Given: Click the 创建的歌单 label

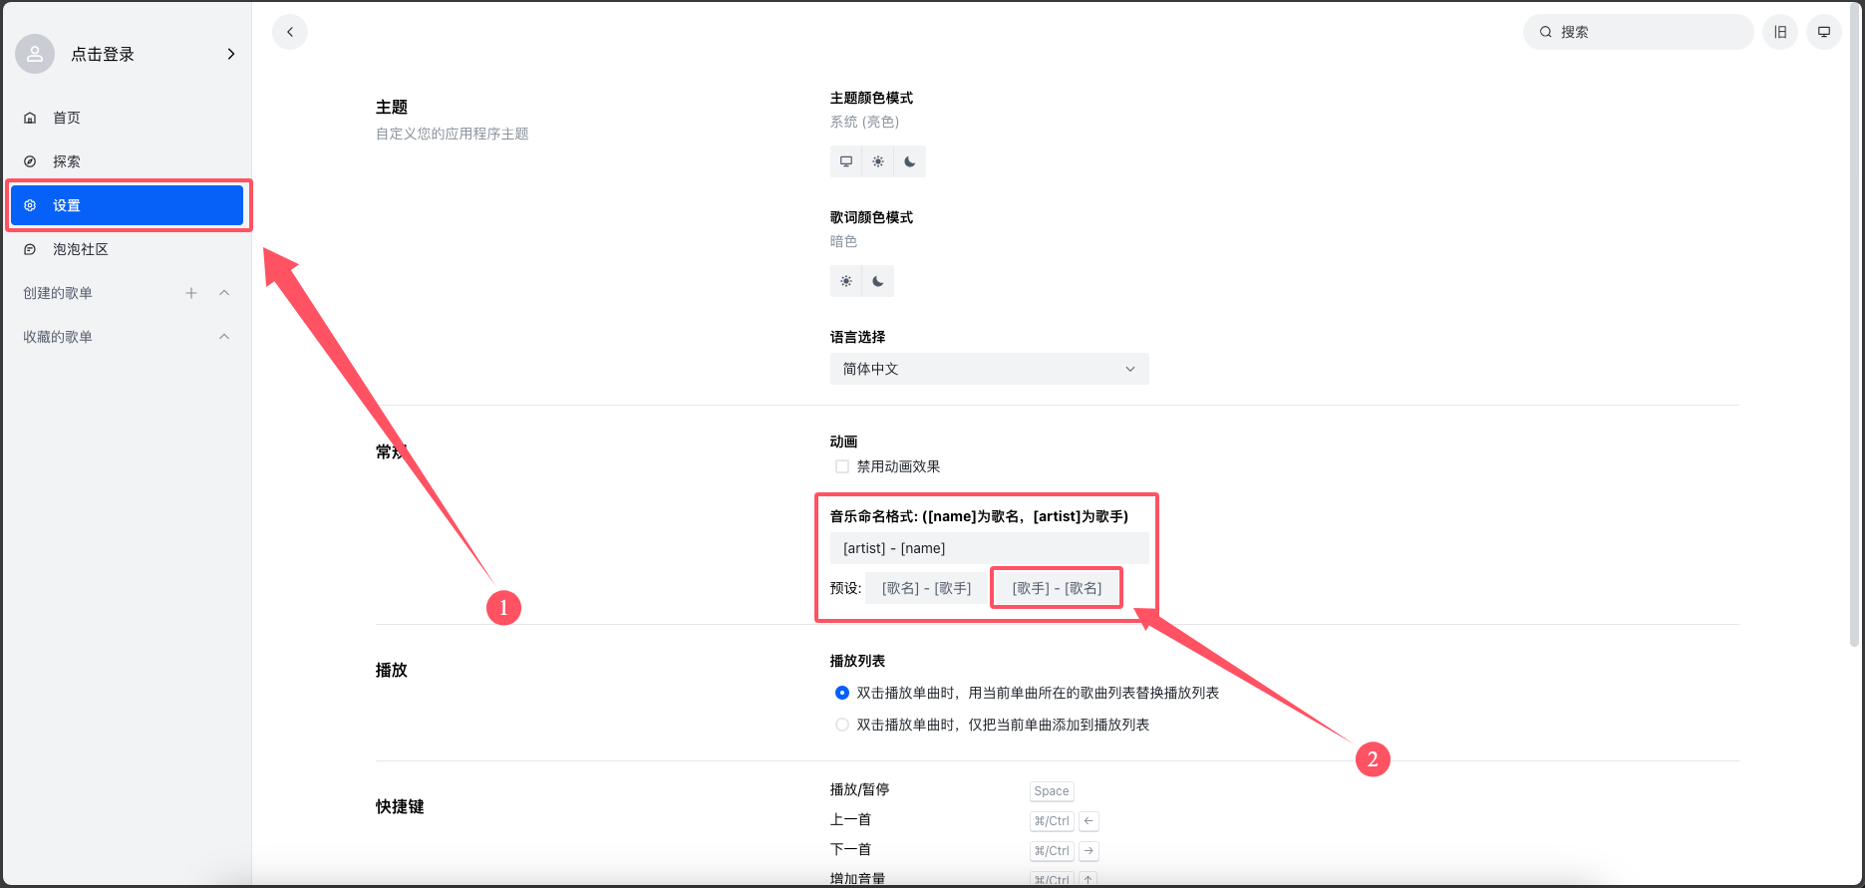Looking at the screenshot, I should (58, 293).
